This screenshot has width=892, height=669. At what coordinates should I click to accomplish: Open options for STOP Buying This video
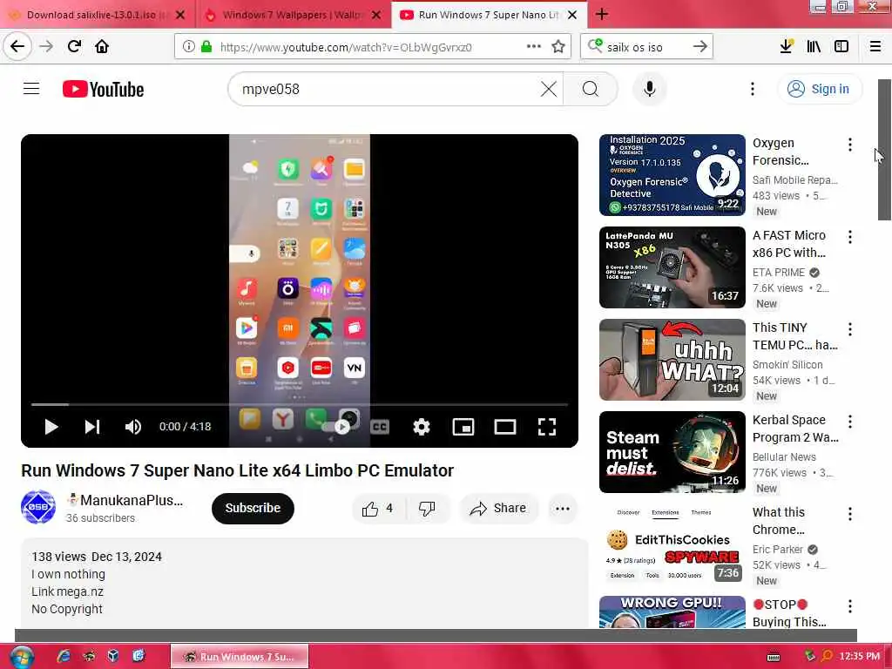click(x=850, y=606)
